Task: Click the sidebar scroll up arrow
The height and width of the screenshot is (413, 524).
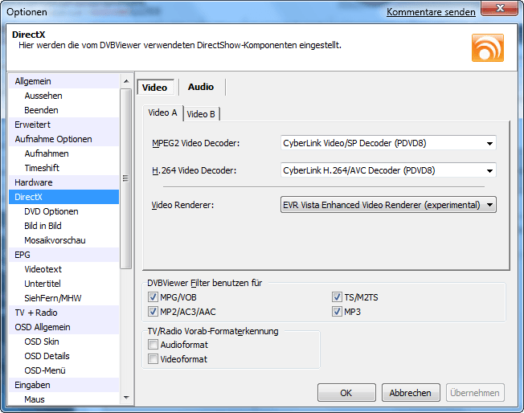Action: tap(126, 81)
